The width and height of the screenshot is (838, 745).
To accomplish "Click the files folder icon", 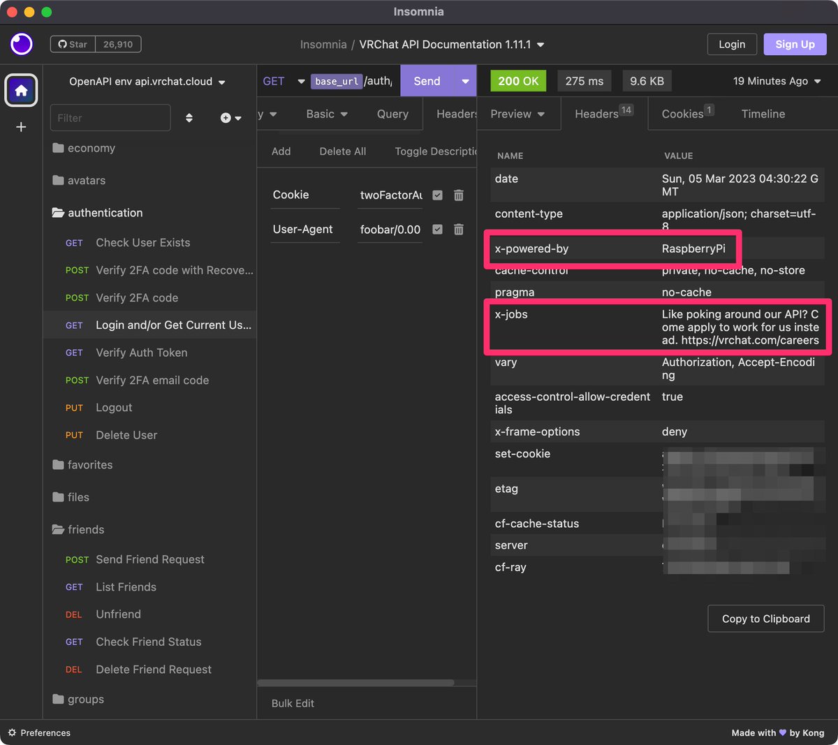I will tap(58, 497).
